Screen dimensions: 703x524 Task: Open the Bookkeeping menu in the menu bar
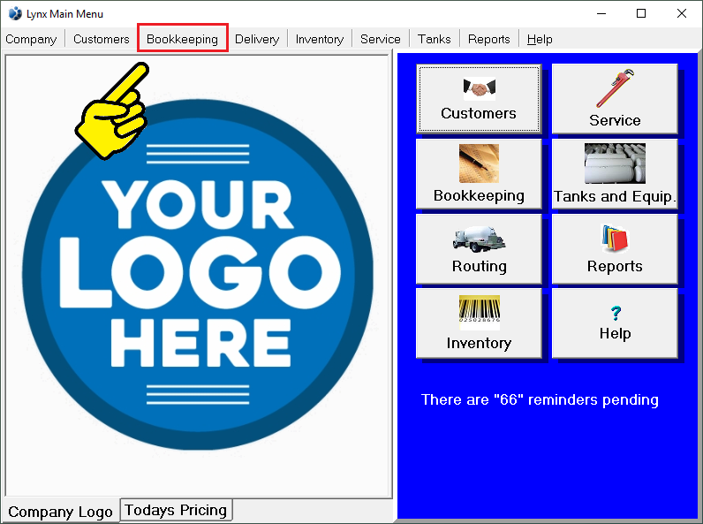(183, 40)
